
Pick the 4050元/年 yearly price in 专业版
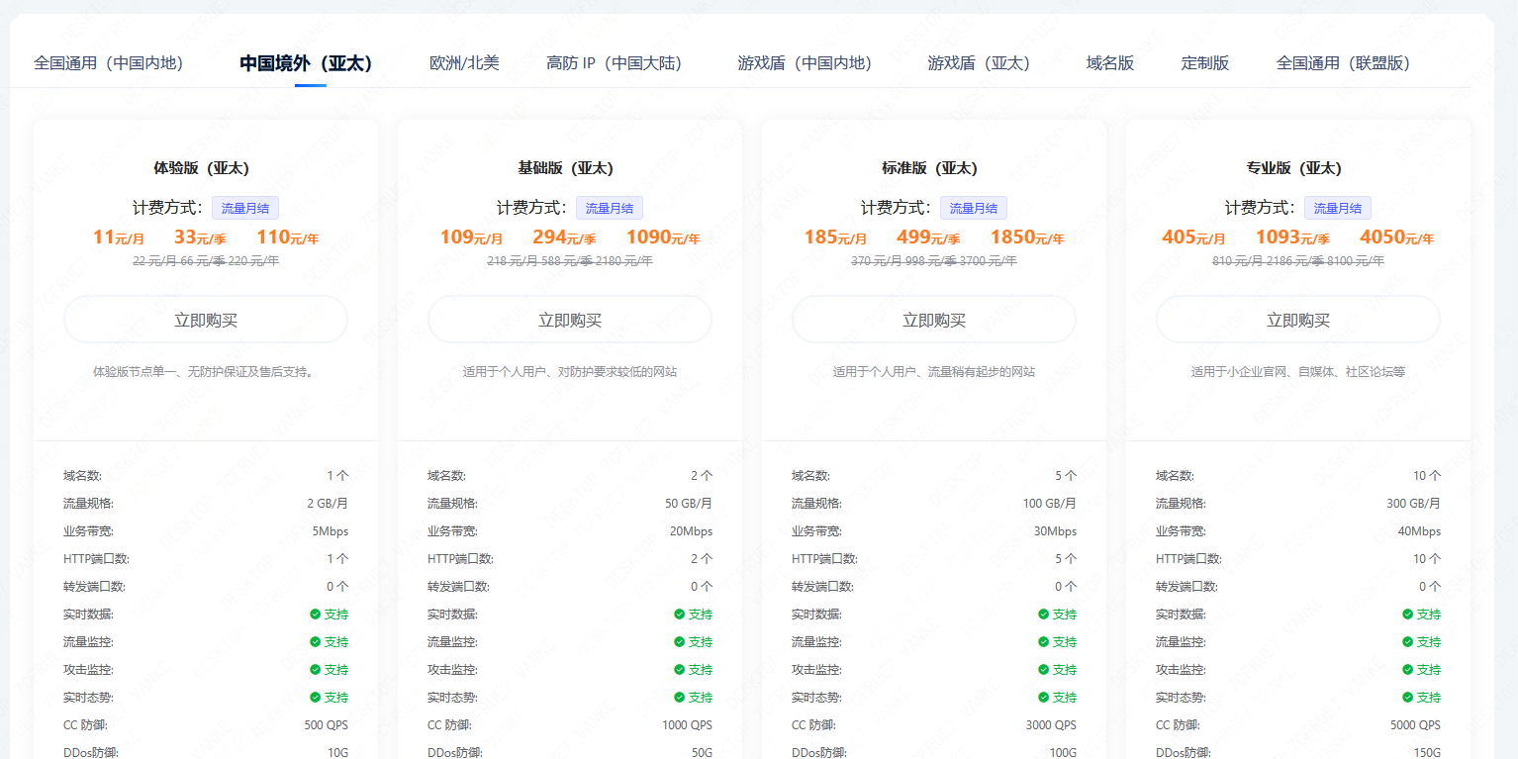tap(1396, 237)
